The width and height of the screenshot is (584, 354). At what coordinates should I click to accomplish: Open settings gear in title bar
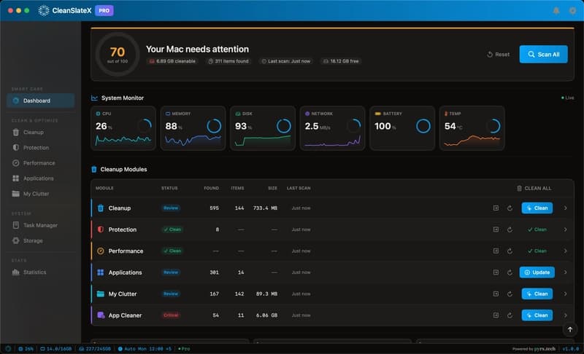coord(572,11)
